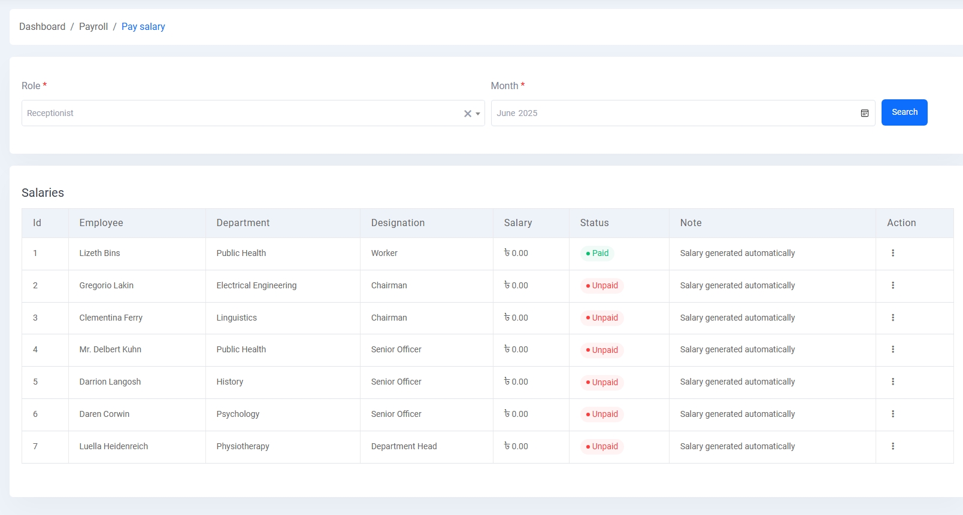
Task: Click the Employee column header
Action: coord(101,223)
